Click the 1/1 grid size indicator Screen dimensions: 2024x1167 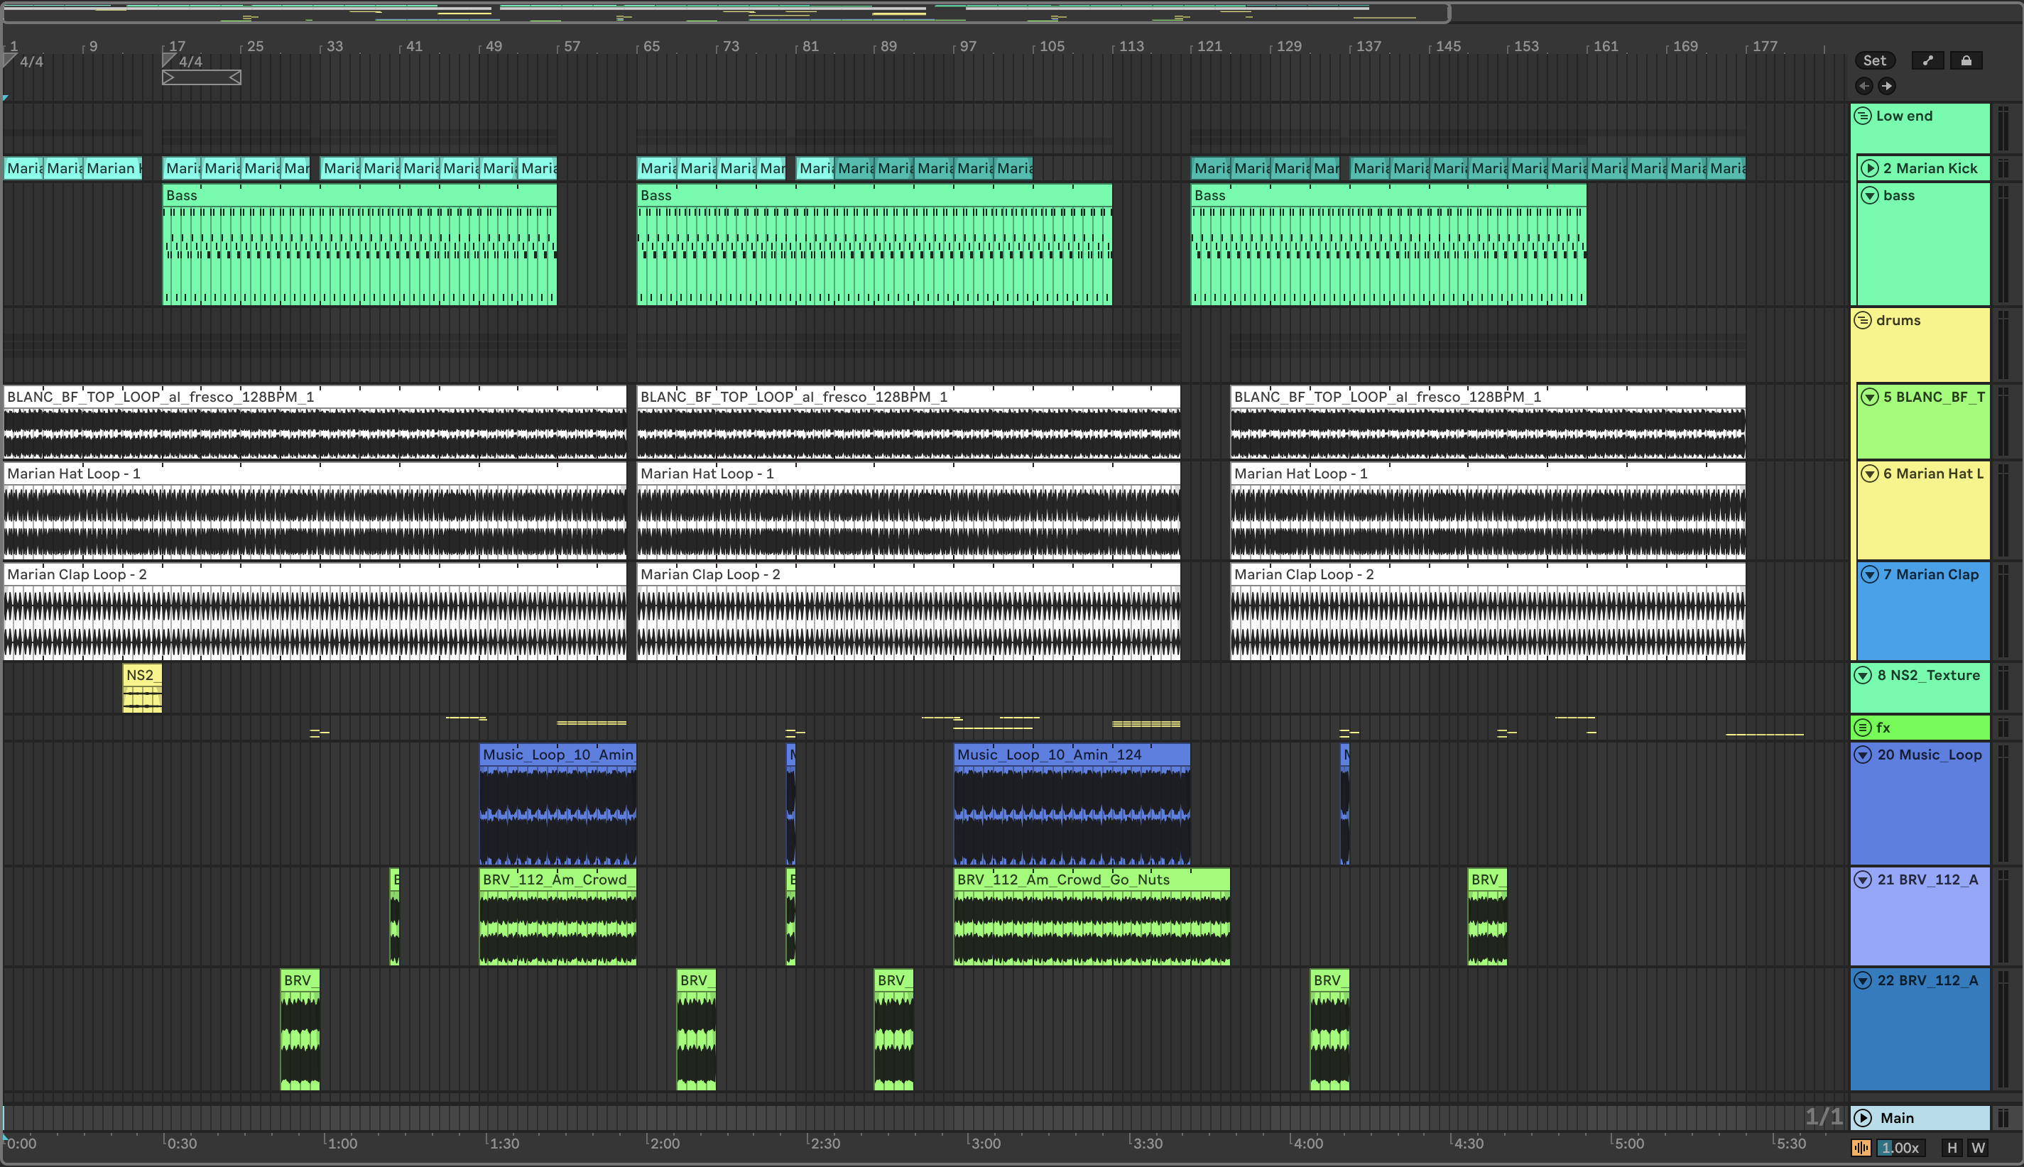[1824, 1117]
